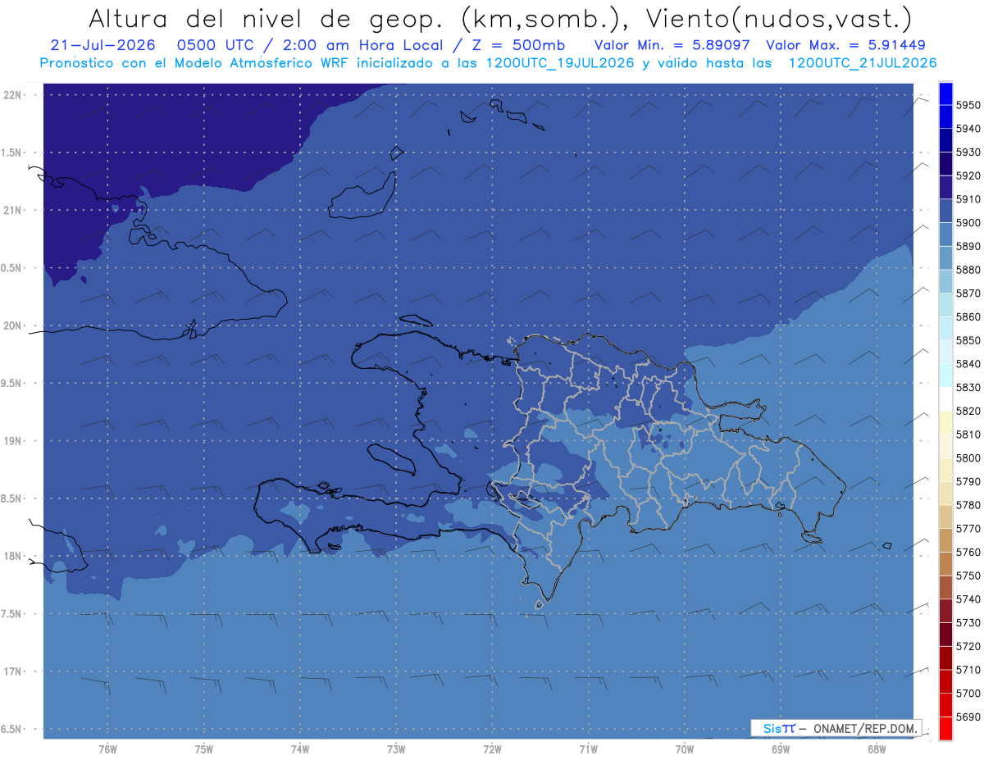Click the 5900 colorbar label
The width and height of the screenshot is (984, 760).
[x=968, y=223]
